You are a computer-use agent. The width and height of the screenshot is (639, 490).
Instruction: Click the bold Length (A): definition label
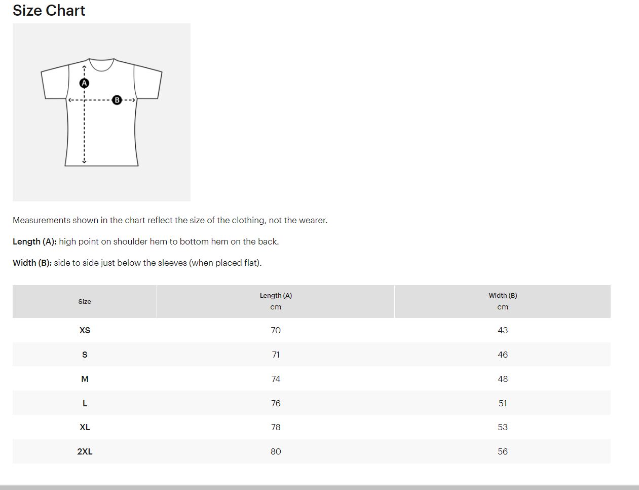click(x=34, y=241)
